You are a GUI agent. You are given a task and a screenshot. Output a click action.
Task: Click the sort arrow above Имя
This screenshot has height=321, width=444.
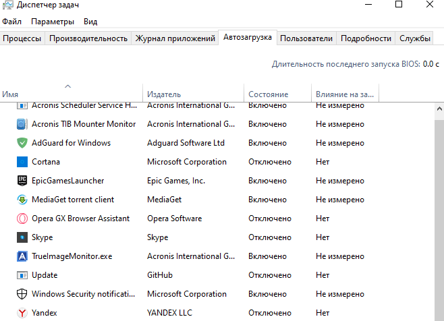tap(67, 86)
